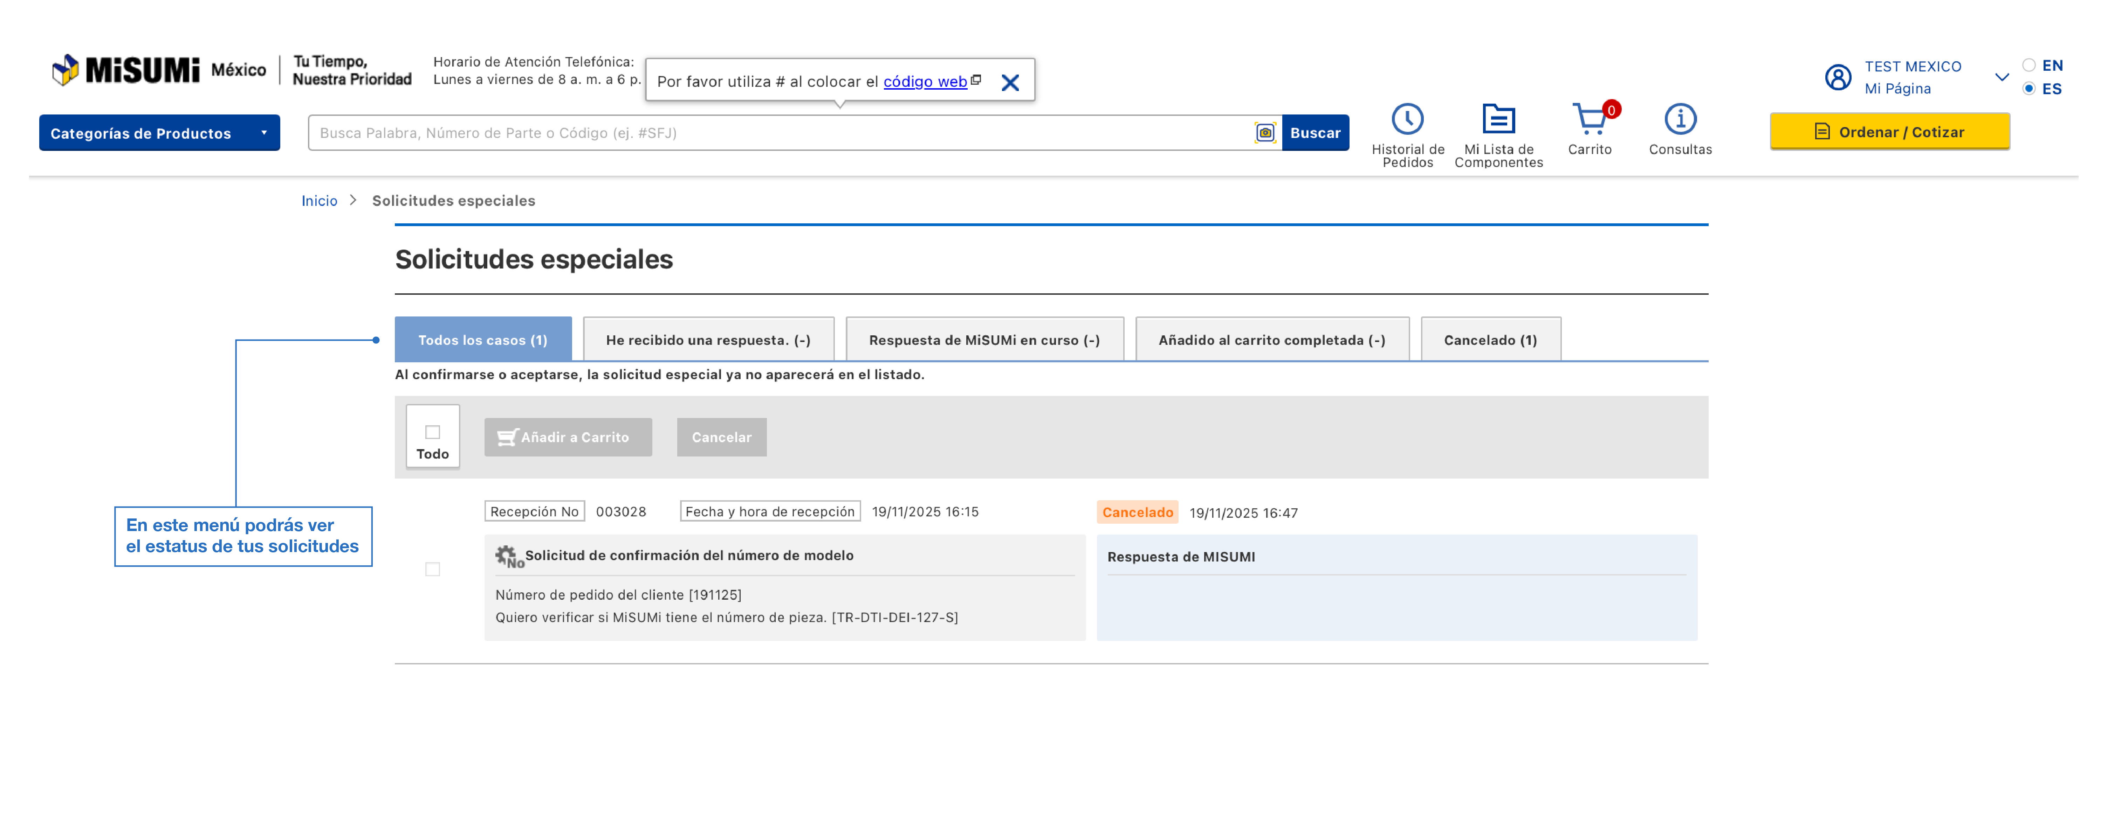The height and width of the screenshot is (837, 2114).
Task: Switch to the Cancelado tab
Action: click(1490, 340)
